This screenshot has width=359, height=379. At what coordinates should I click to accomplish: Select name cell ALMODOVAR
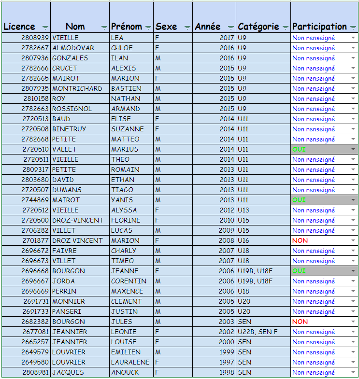click(x=80, y=48)
